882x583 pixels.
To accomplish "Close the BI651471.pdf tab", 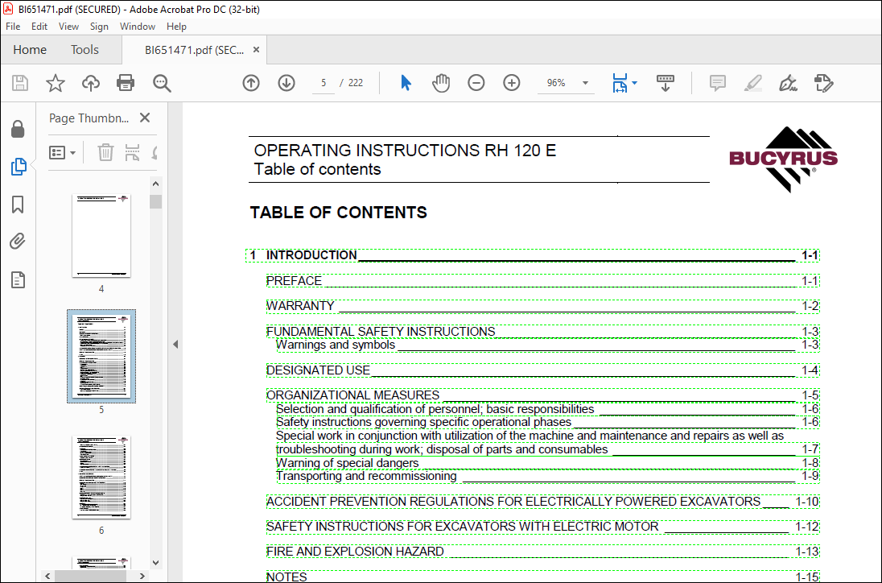I will (256, 49).
